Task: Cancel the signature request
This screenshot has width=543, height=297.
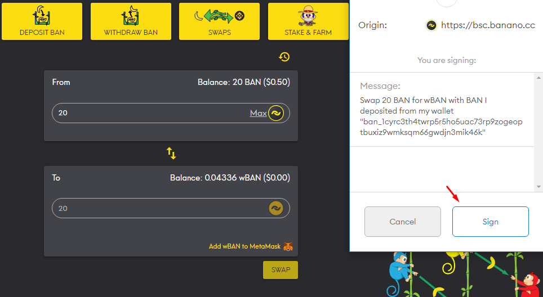Action: [402, 222]
